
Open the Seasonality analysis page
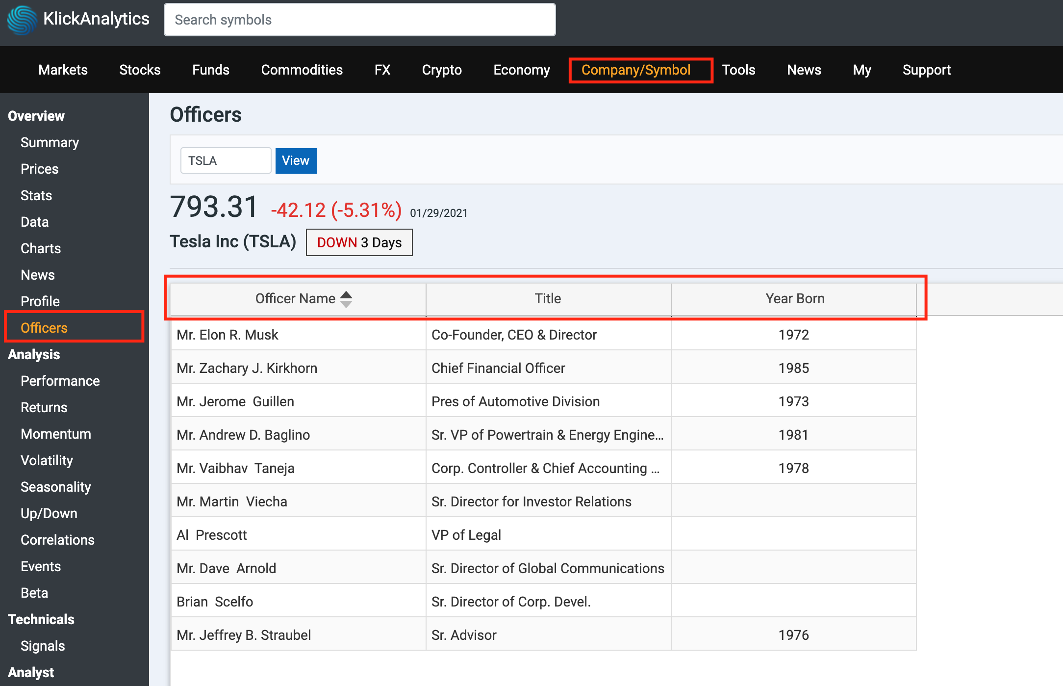click(x=56, y=487)
